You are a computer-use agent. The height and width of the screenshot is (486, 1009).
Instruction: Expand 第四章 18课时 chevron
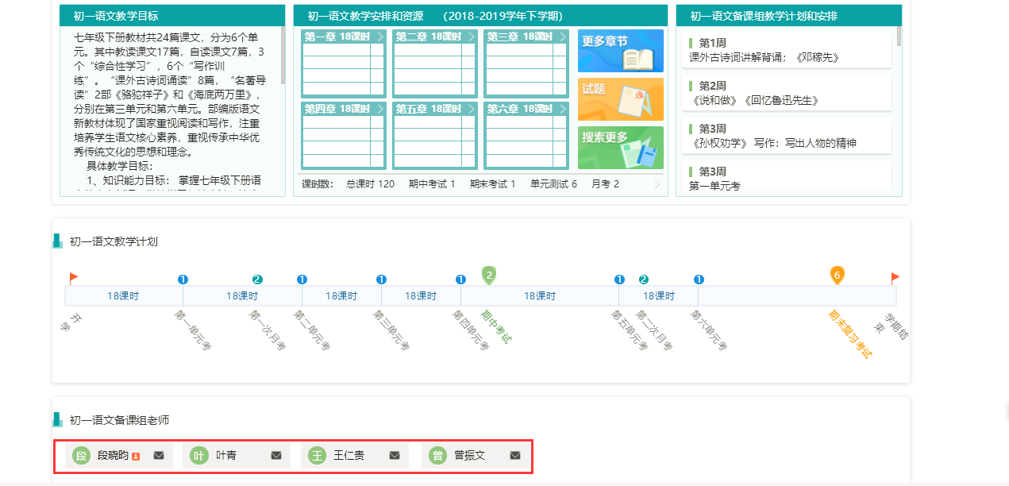(x=380, y=109)
